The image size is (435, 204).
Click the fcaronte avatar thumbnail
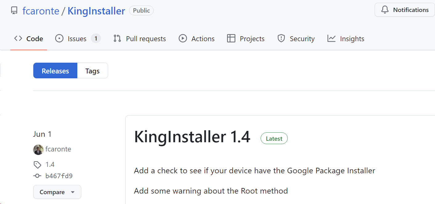tap(38, 150)
